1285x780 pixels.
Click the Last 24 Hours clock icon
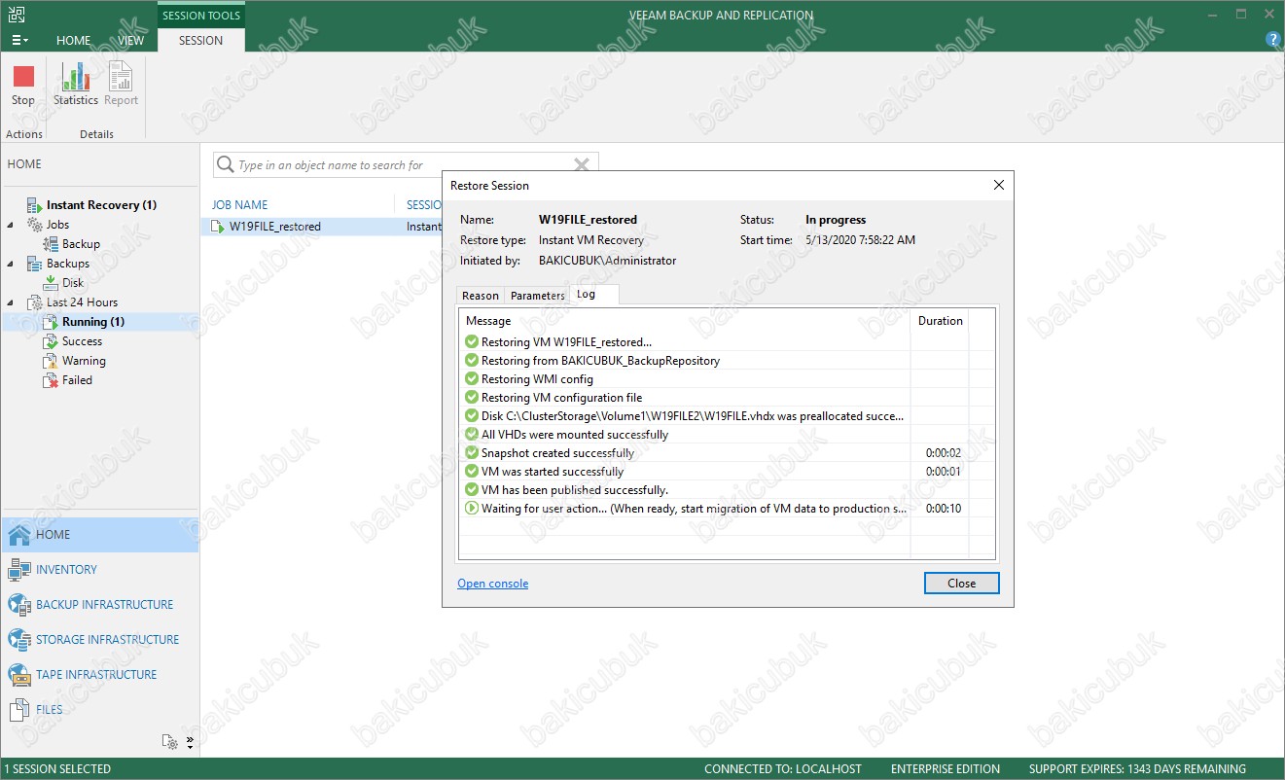coord(35,302)
